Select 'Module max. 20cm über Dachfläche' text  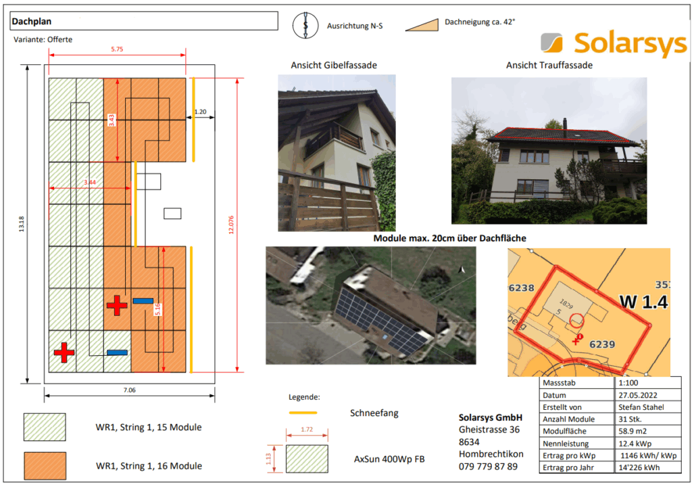pos(449,238)
